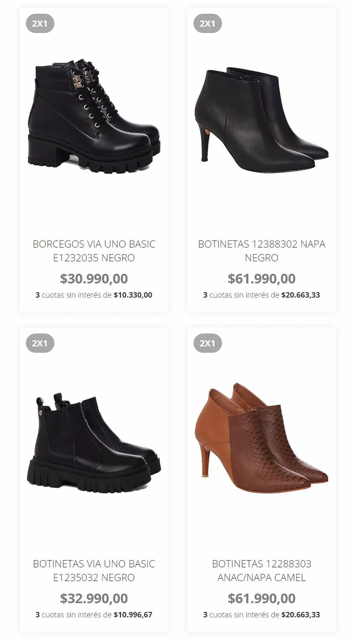Click the $30.990,00 price
Viewport: 355px width, 640px height.
pos(94,278)
